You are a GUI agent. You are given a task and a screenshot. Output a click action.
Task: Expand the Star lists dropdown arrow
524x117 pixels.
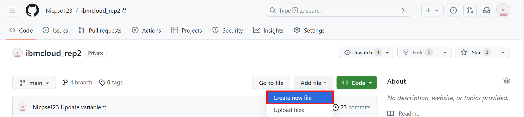(x=503, y=52)
